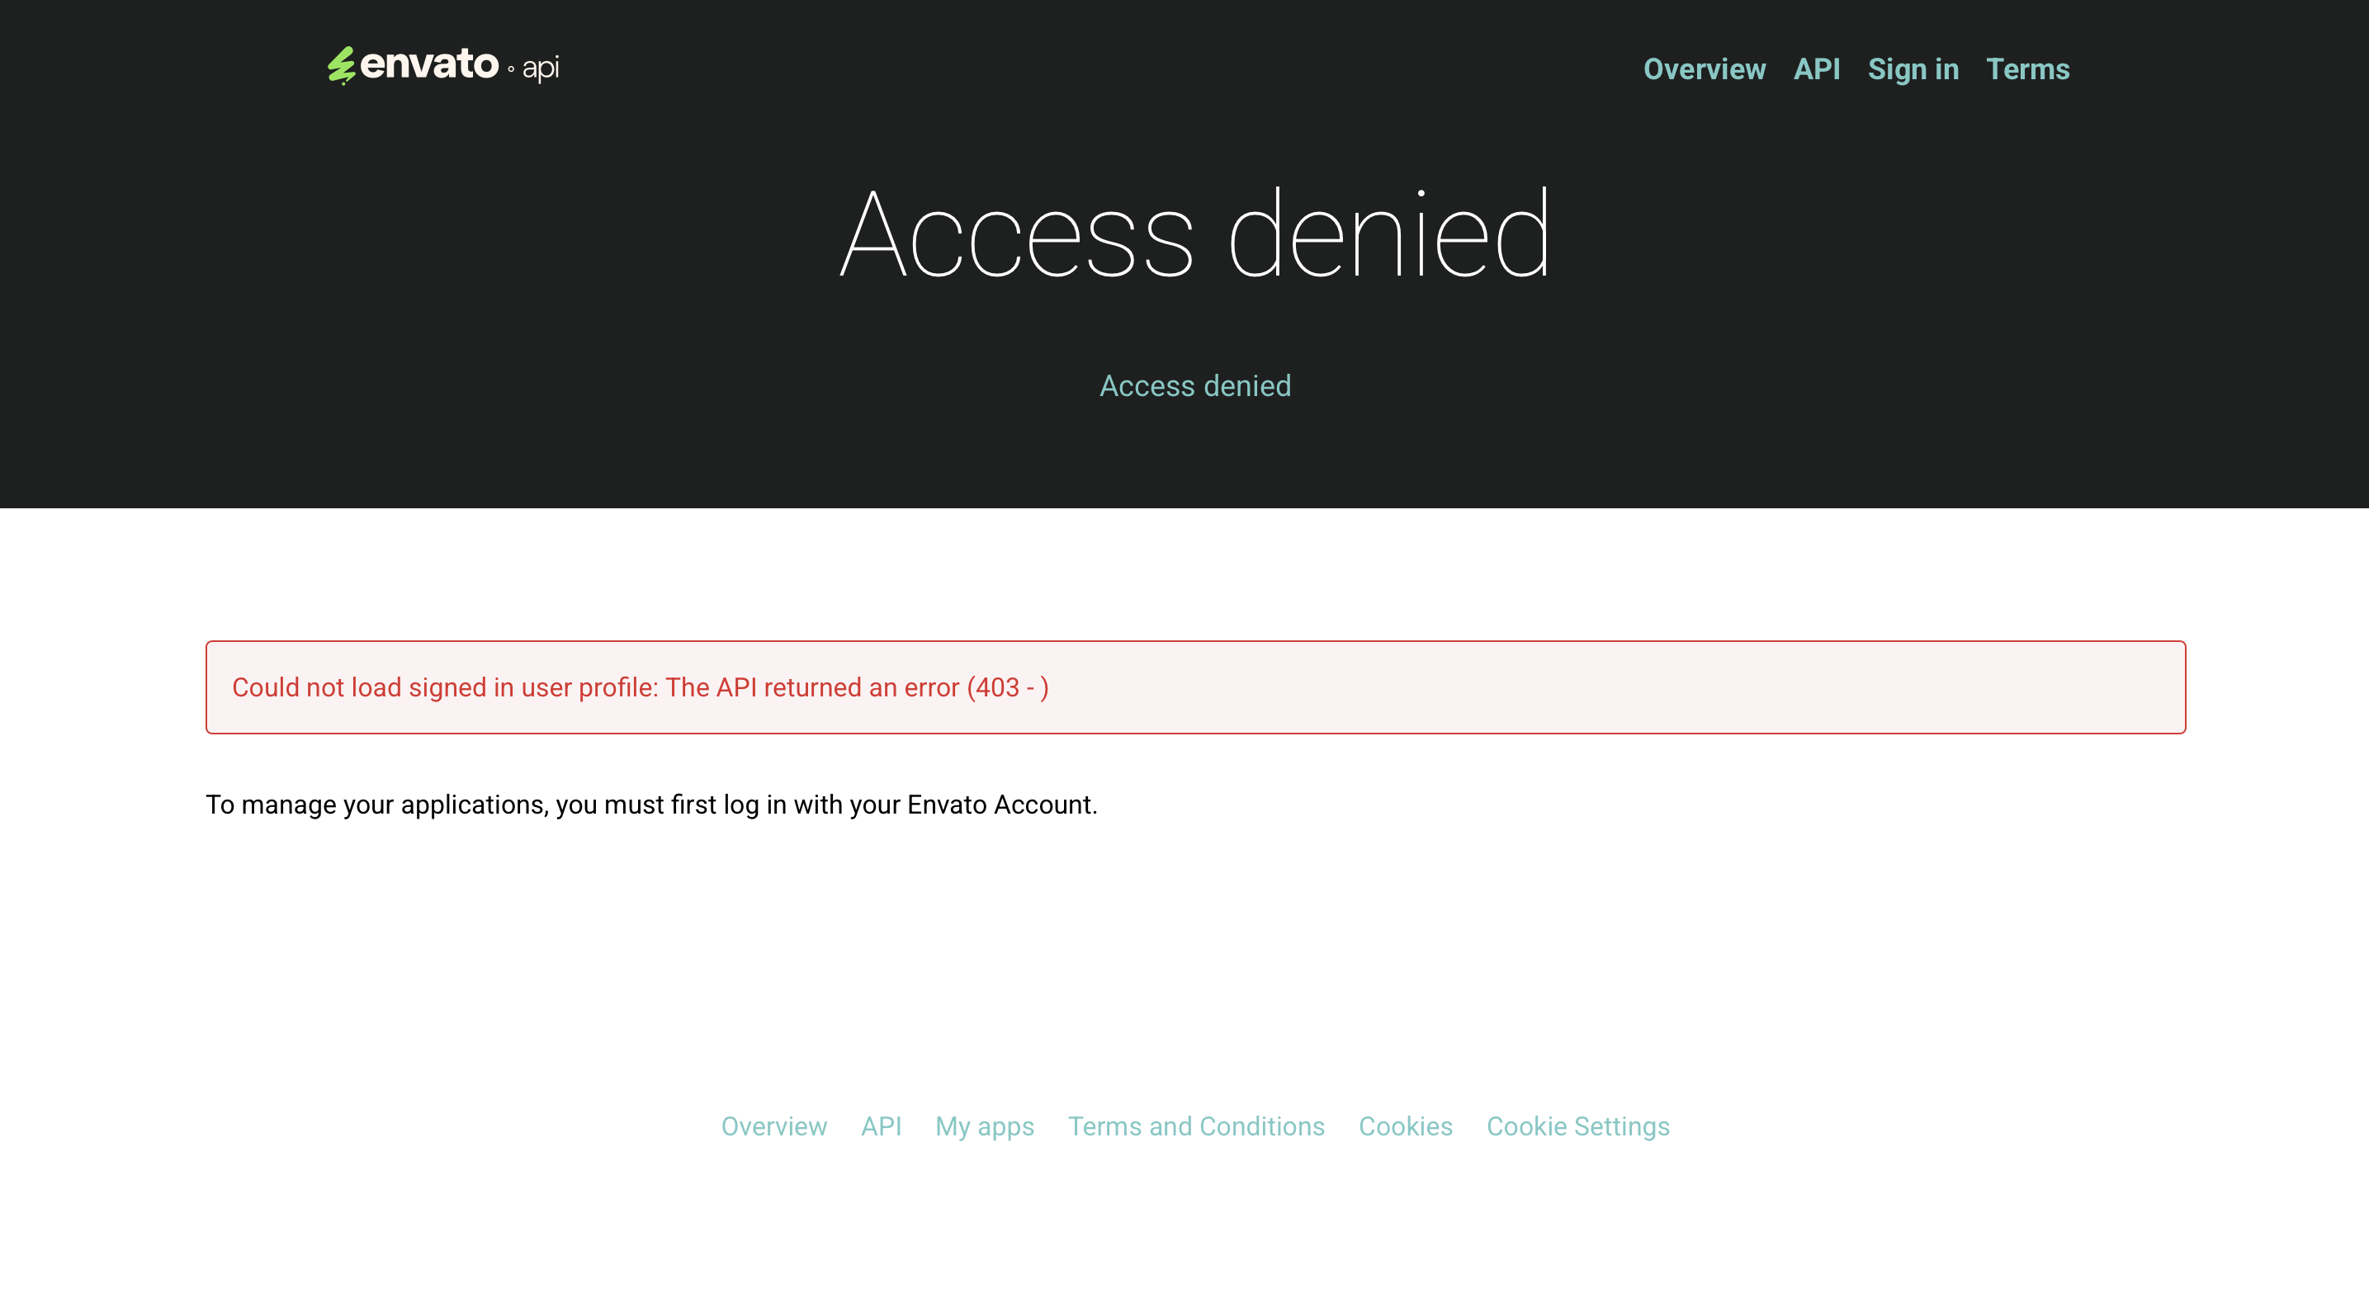The image size is (2369, 1312).
Task: Click the teal Access denied subtitle
Action: pyautogui.click(x=1194, y=386)
